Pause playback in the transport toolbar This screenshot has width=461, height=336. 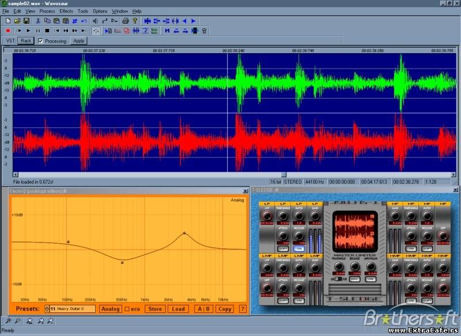(38, 31)
